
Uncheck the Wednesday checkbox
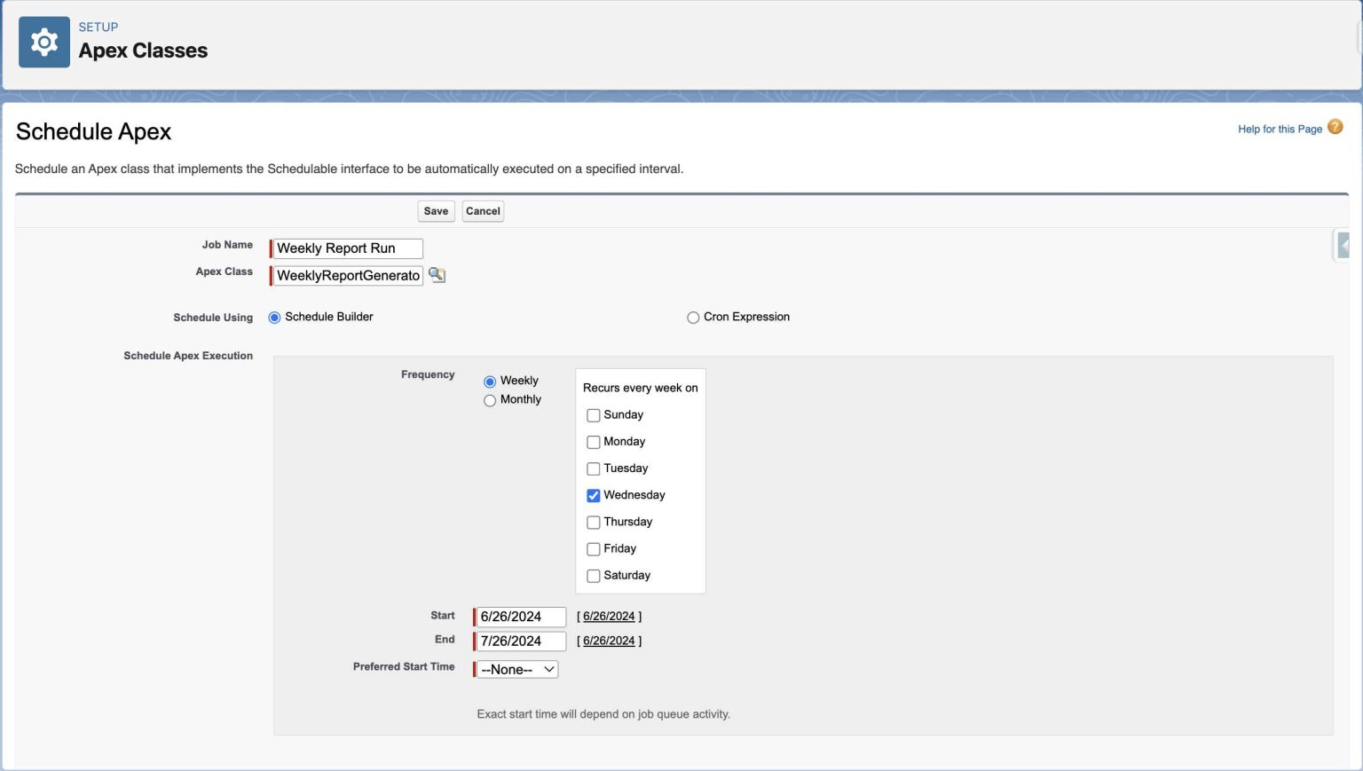tap(593, 495)
